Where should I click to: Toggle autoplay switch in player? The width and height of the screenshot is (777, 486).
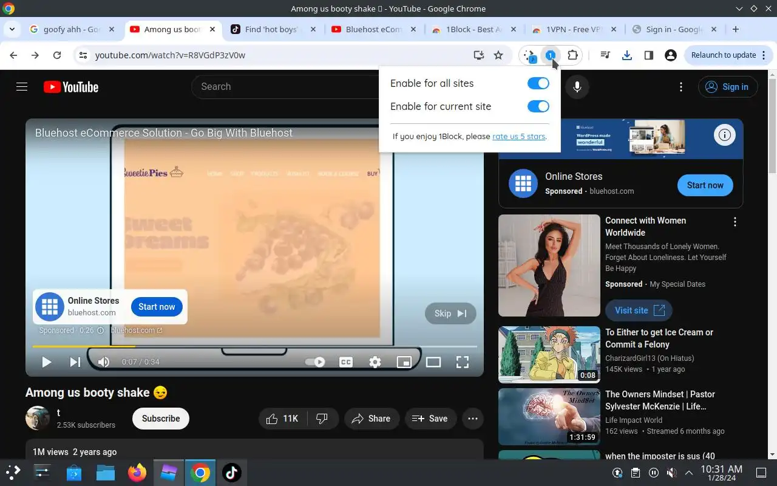coord(314,362)
